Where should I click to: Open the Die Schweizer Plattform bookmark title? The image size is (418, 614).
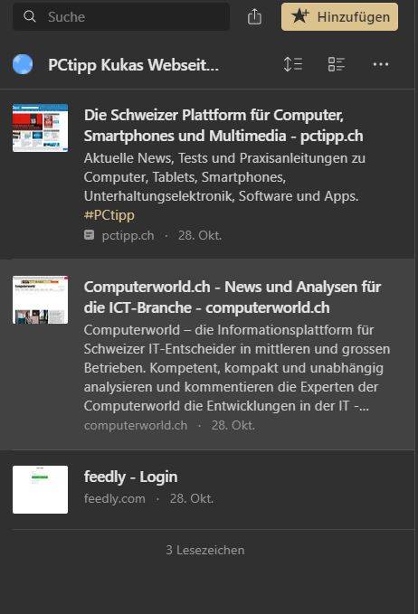(x=223, y=126)
